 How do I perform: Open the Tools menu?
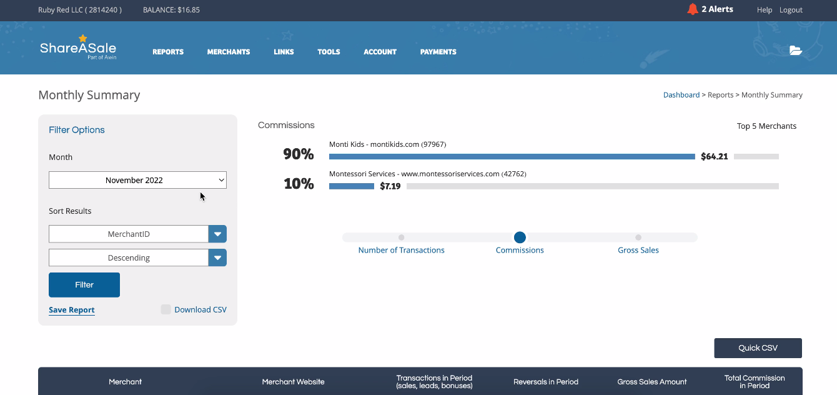pos(329,52)
